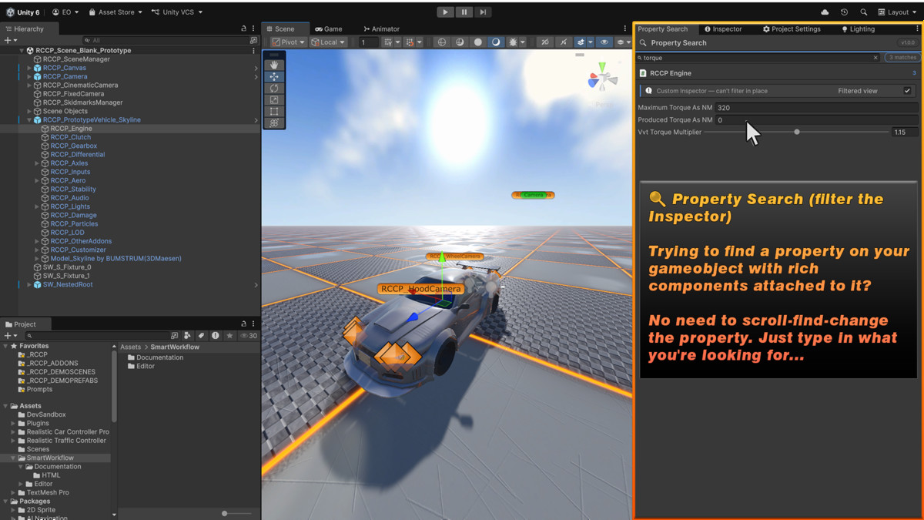Select the Rotate tool
Screen dimensions: 924x520
point(274,89)
